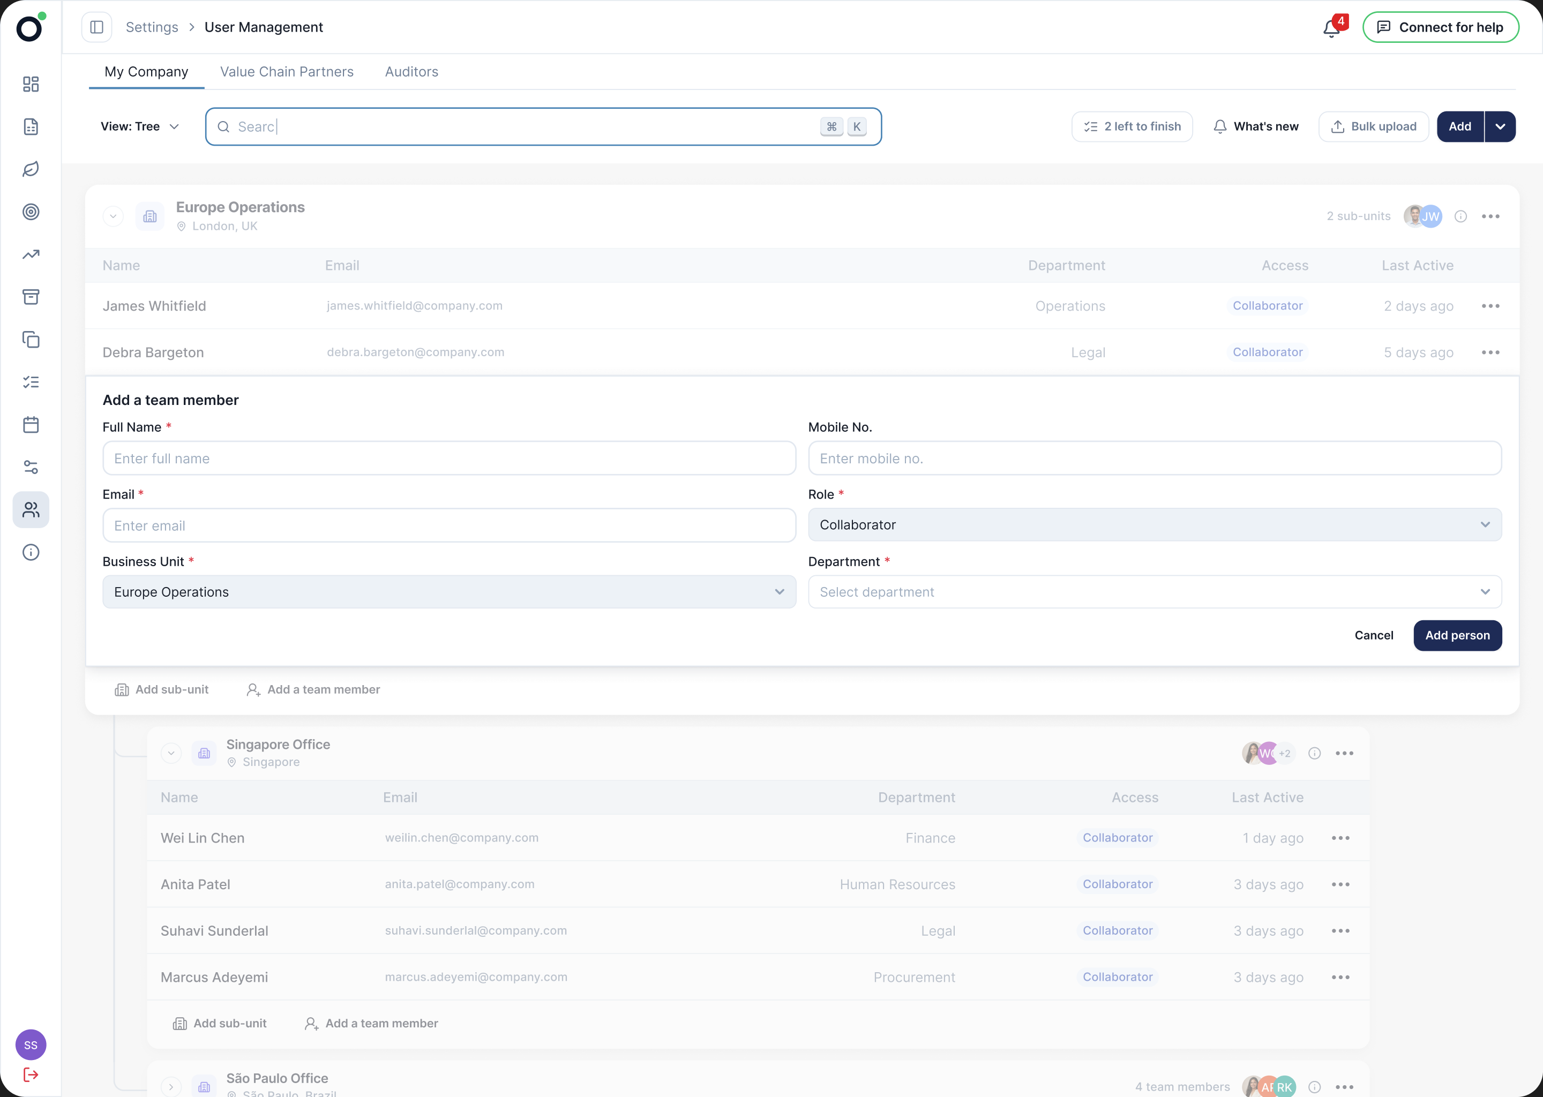1543x1097 pixels.
Task: Click the Bulk upload button
Action: (1374, 126)
